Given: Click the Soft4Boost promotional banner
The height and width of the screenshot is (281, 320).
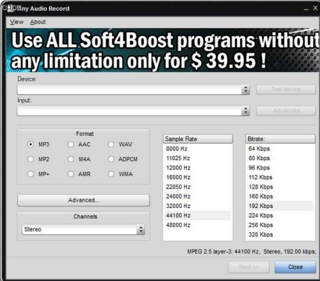Looking at the screenshot, I should tap(163, 51).
